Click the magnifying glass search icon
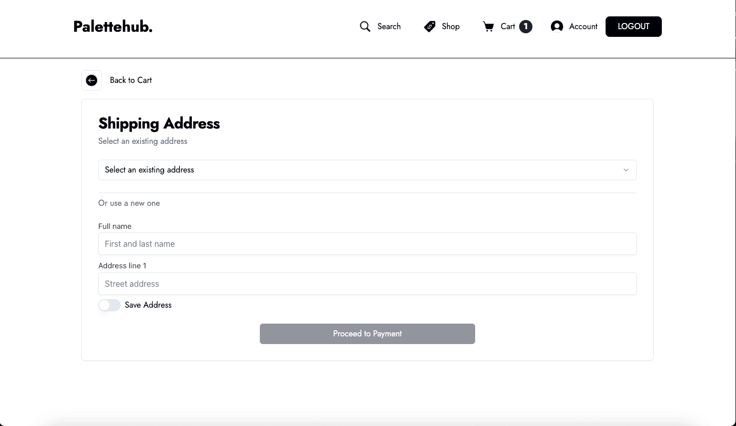The height and width of the screenshot is (426, 736). (365, 27)
